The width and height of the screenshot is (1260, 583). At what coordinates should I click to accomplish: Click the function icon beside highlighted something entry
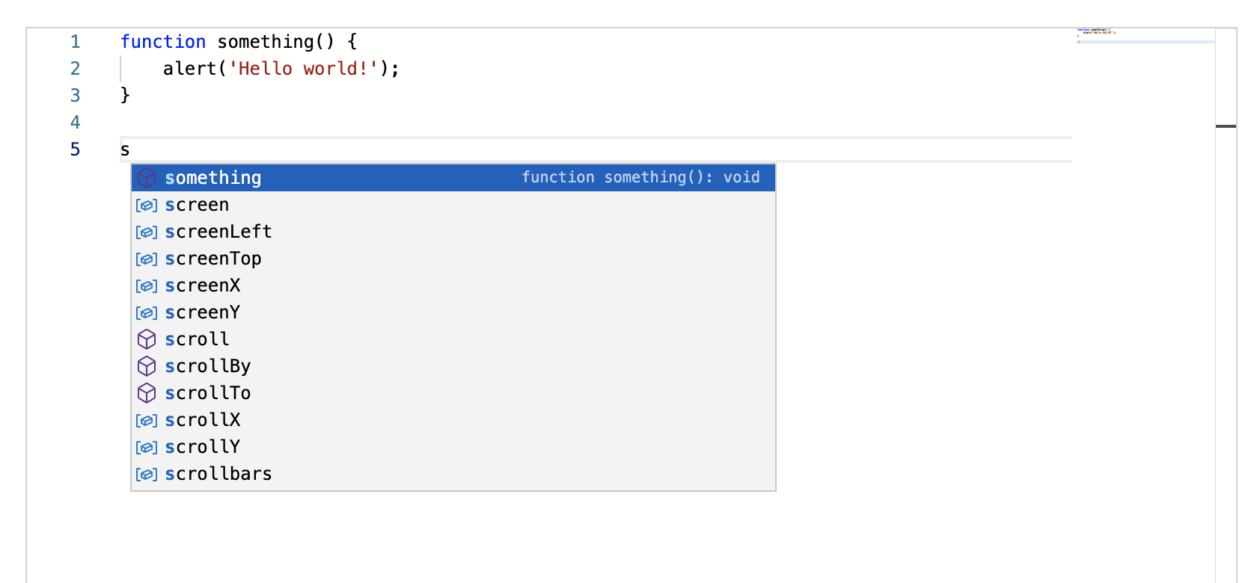(x=147, y=178)
